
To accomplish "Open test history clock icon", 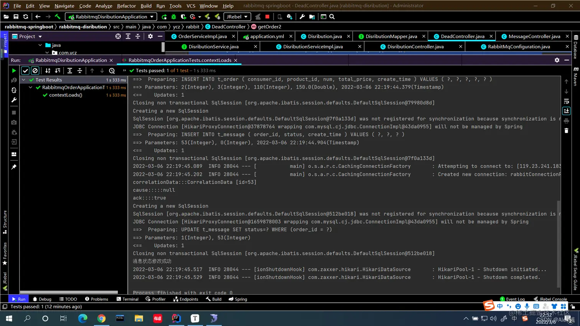I will (112, 70).
